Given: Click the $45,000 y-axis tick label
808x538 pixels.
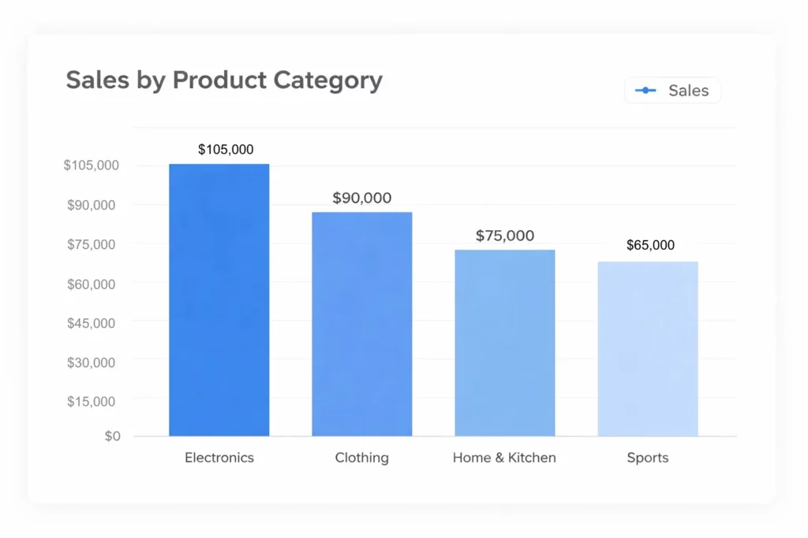Looking at the screenshot, I should click(x=90, y=323).
